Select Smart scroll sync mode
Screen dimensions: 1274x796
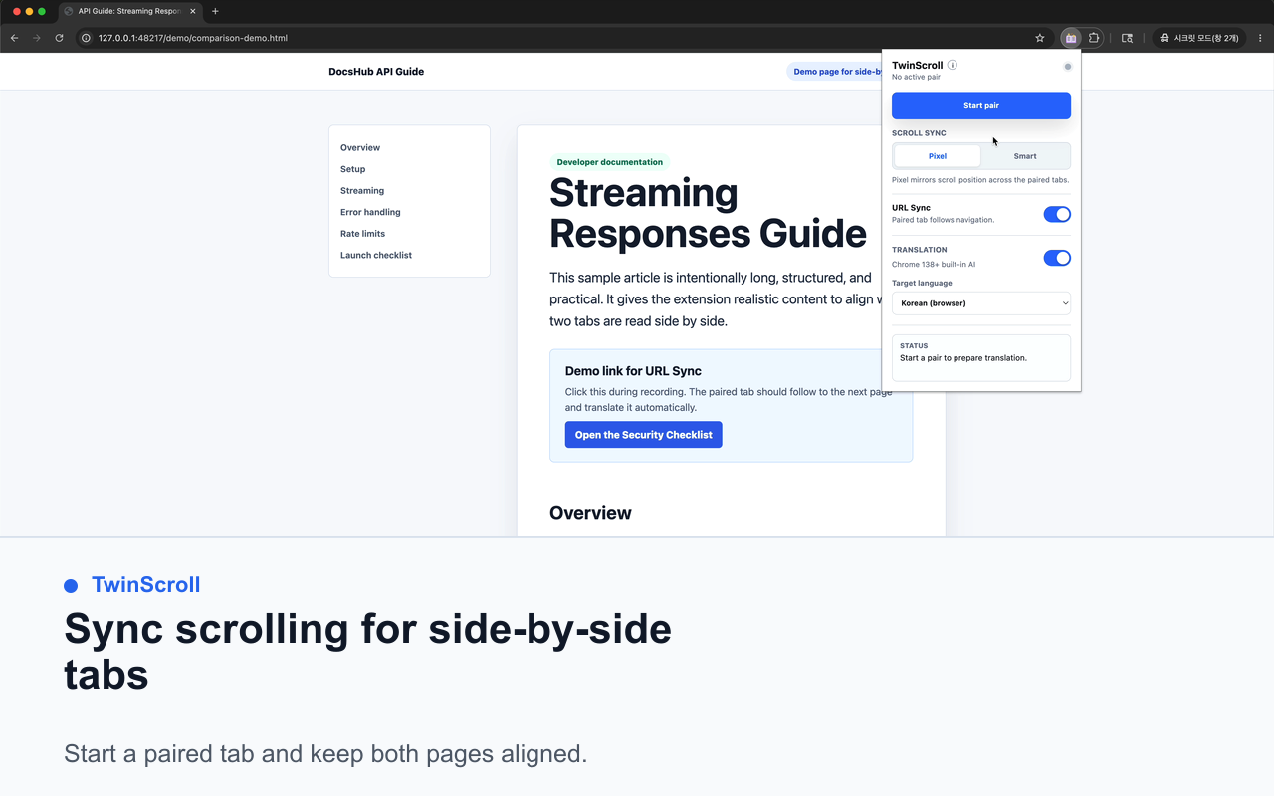[1025, 156]
